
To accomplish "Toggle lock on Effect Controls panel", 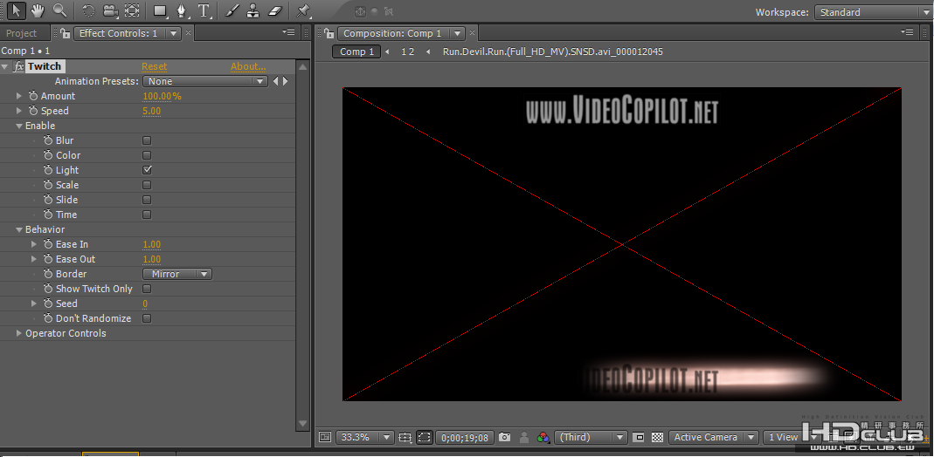I will (x=65, y=33).
